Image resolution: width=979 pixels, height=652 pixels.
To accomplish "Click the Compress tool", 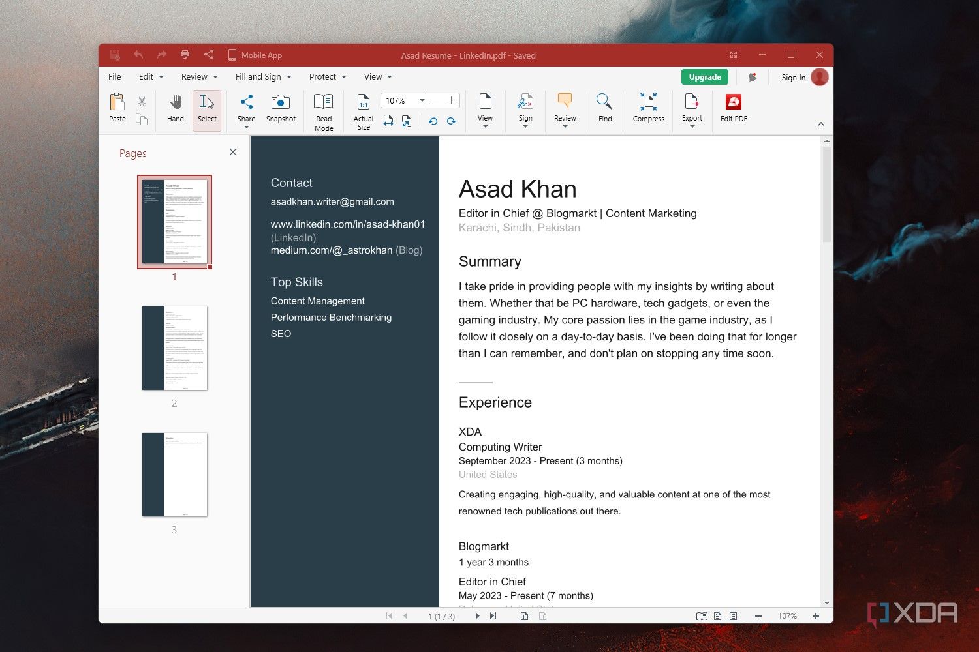I will point(649,108).
